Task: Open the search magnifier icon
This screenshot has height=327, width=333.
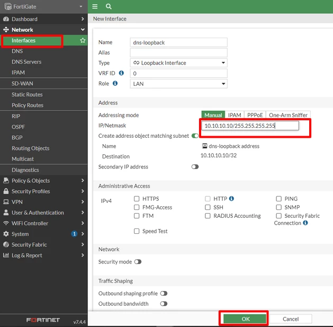Action: [109, 6]
